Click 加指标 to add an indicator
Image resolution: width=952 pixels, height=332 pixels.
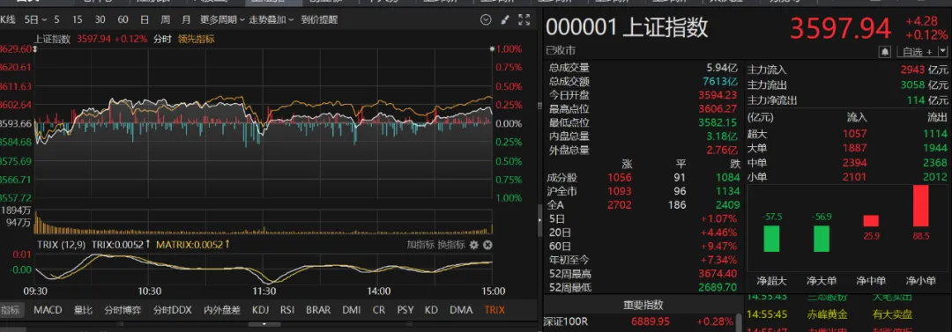[420, 245]
